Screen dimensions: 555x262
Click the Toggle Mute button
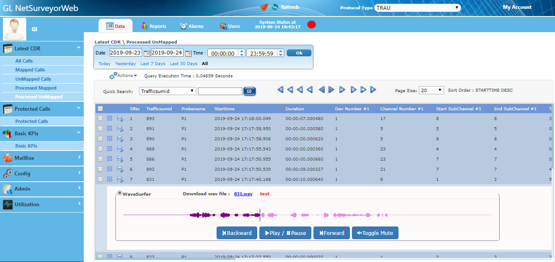[375, 233]
